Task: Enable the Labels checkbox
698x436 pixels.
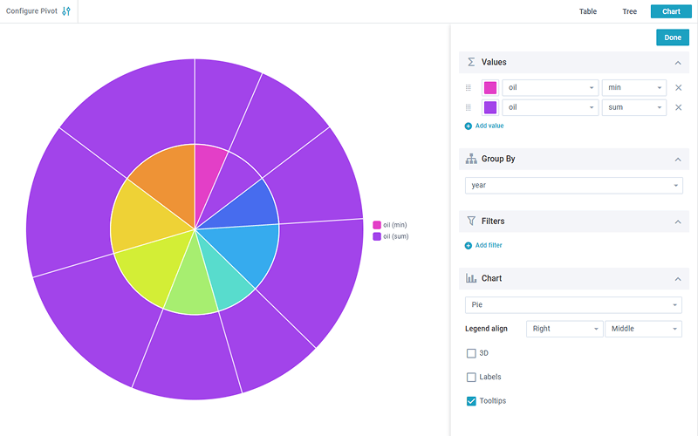Action: tap(471, 378)
